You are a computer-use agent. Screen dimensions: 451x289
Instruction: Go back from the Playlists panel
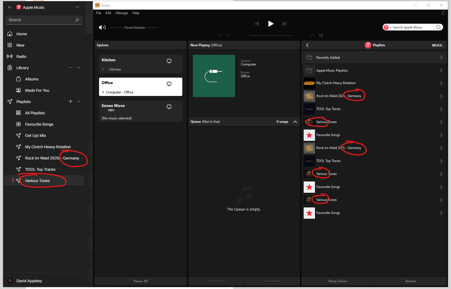(x=307, y=45)
